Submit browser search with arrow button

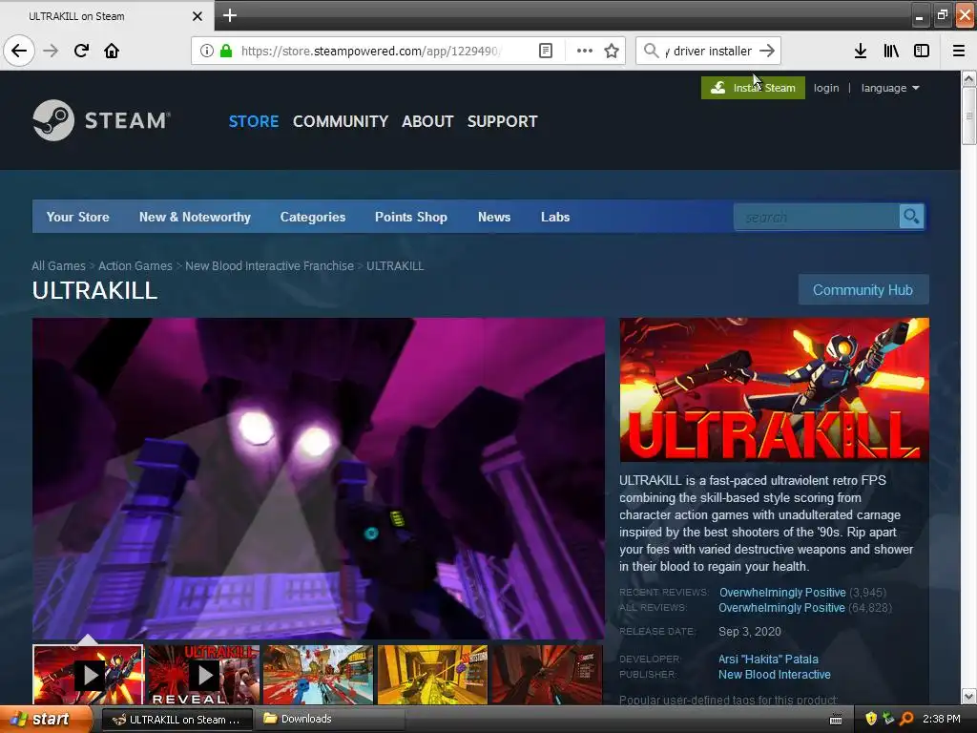click(768, 51)
